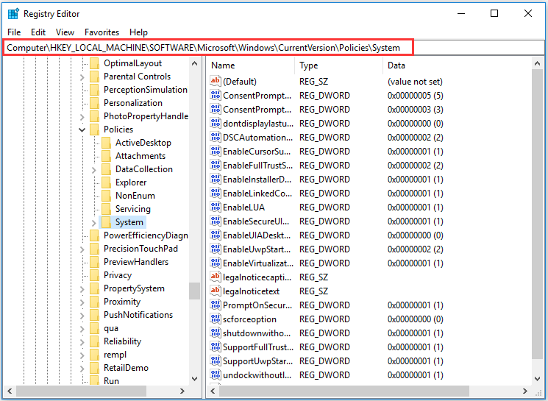Click the registry path address bar
Viewport: 548px width, 401px height.
[x=274, y=48]
